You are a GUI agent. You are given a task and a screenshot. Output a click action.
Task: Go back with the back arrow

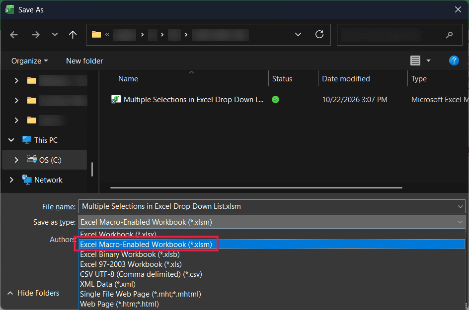pos(14,35)
